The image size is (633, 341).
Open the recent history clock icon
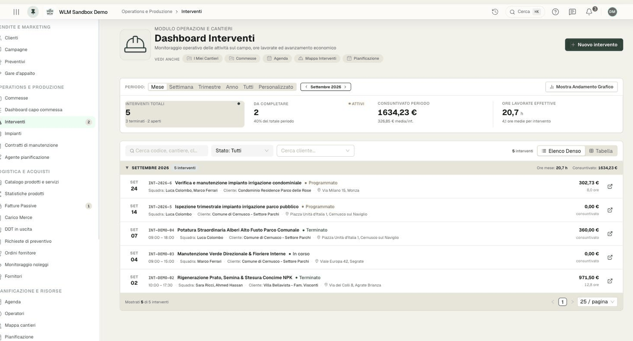click(x=495, y=12)
